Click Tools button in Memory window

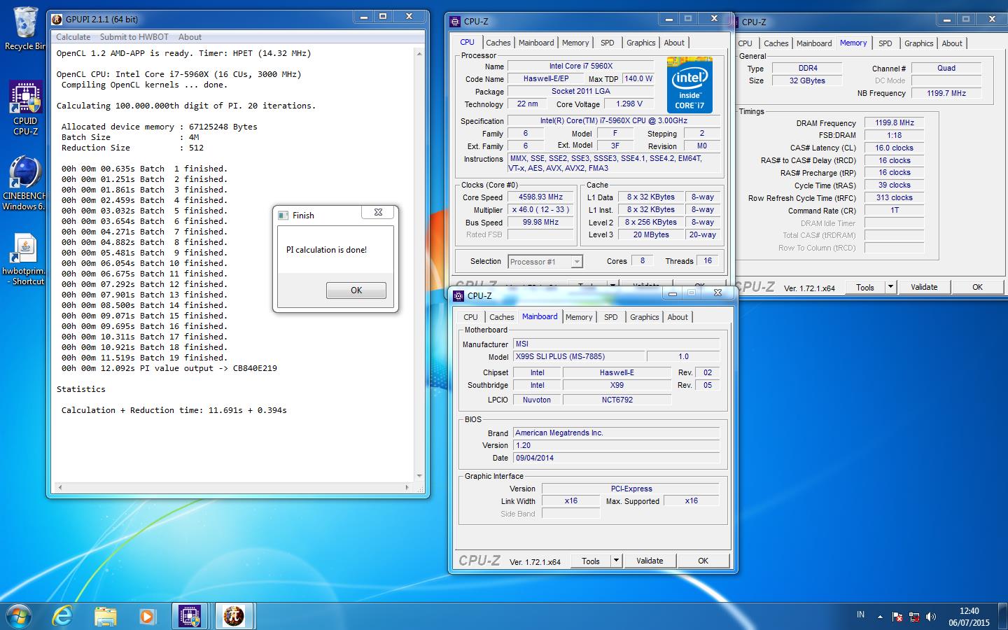tap(865, 287)
